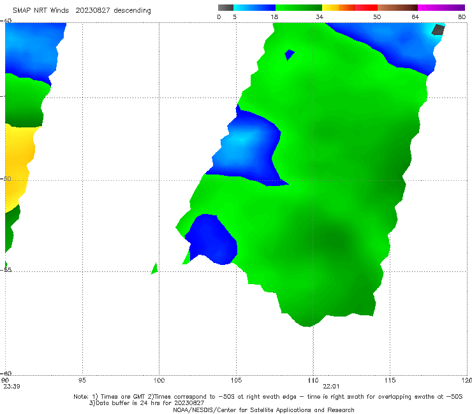
Task: Select the cyan-to-blue 5-18 color bar segment
Action: (x=254, y=8)
